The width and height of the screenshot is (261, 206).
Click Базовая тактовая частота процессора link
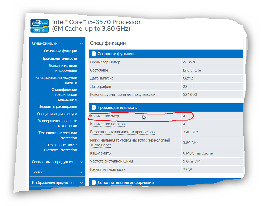coord(122,132)
